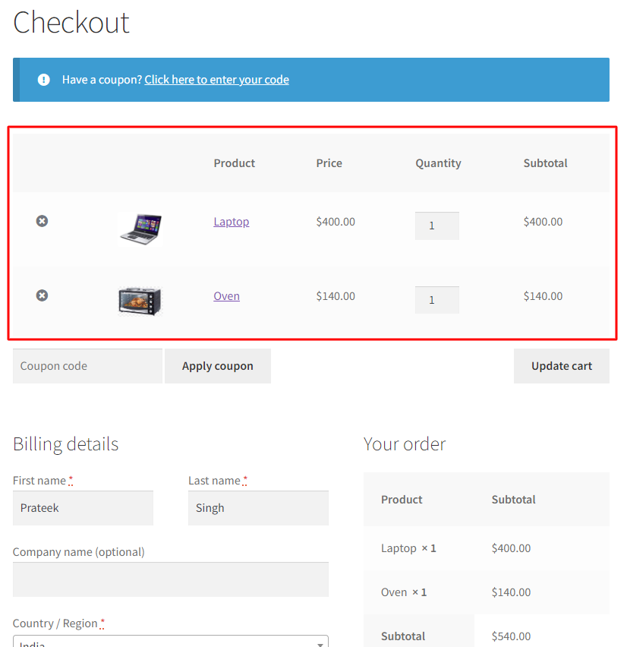The width and height of the screenshot is (627, 647).
Task: Select the Oven price $140.00 in cart table
Action: point(336,296)
